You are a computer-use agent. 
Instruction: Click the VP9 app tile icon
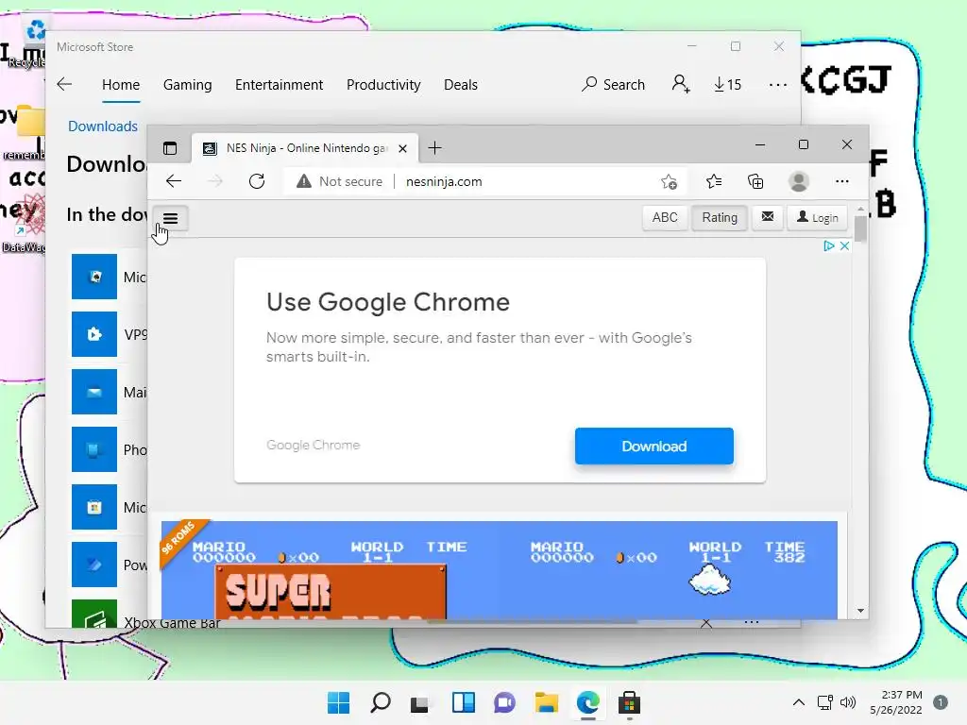(94, 334)
